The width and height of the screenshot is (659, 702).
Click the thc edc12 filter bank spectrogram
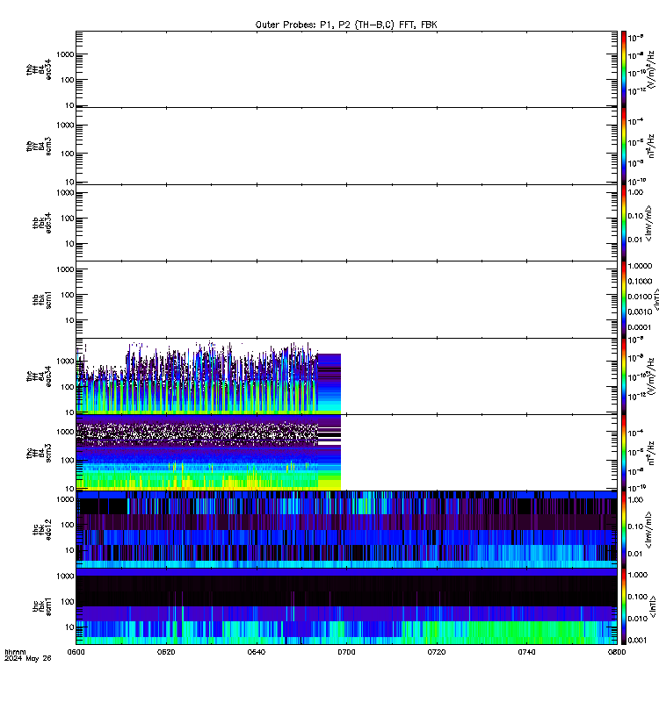point(346,530)
